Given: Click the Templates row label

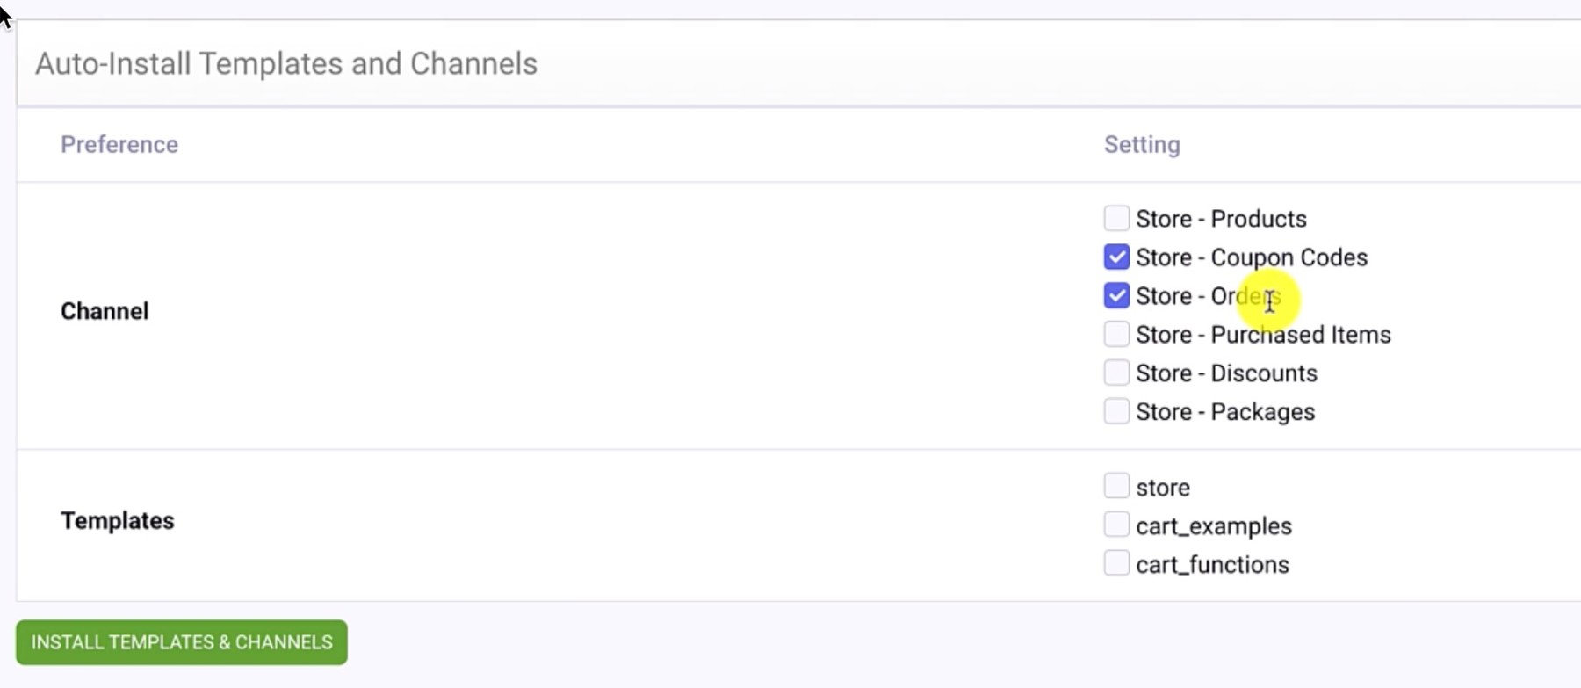Looking at the screenshot, I should coord(117,519).
